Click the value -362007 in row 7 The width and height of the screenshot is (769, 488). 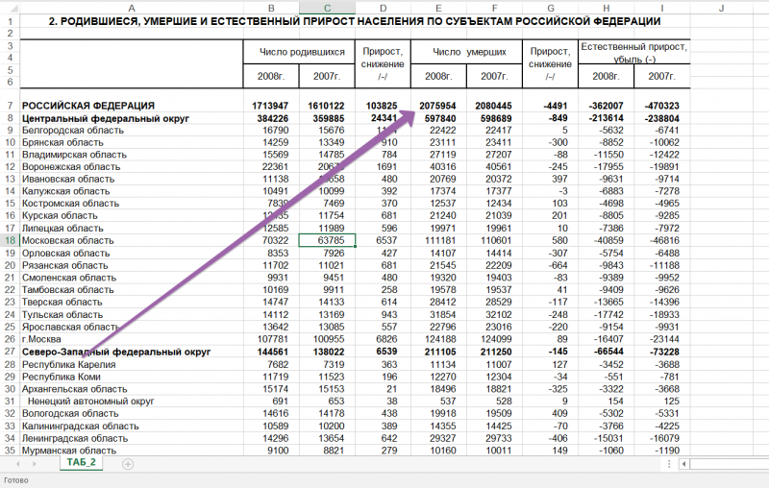click(x=607, y=106)
